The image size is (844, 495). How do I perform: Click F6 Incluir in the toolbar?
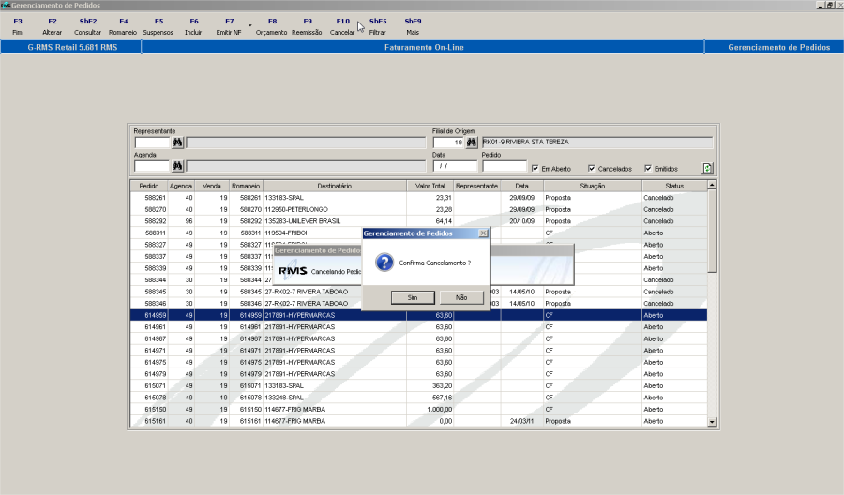pos(193,26)
